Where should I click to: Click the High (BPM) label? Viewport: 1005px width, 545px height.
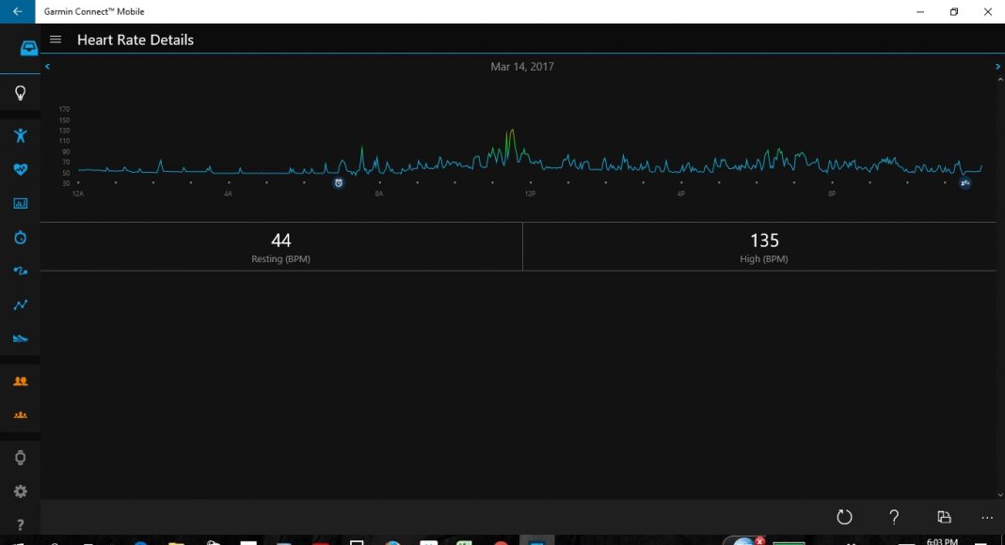[x=764, y=259]
